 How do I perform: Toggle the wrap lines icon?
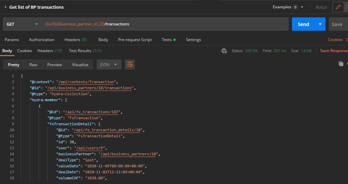coord(130,64)
